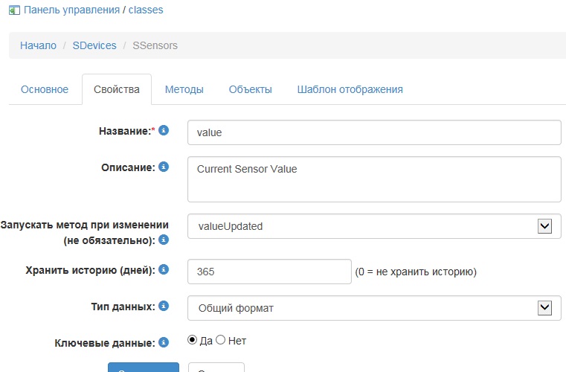The image size is (566, 372).
Task: Open the Методы tab
Action: coord(184,89)
